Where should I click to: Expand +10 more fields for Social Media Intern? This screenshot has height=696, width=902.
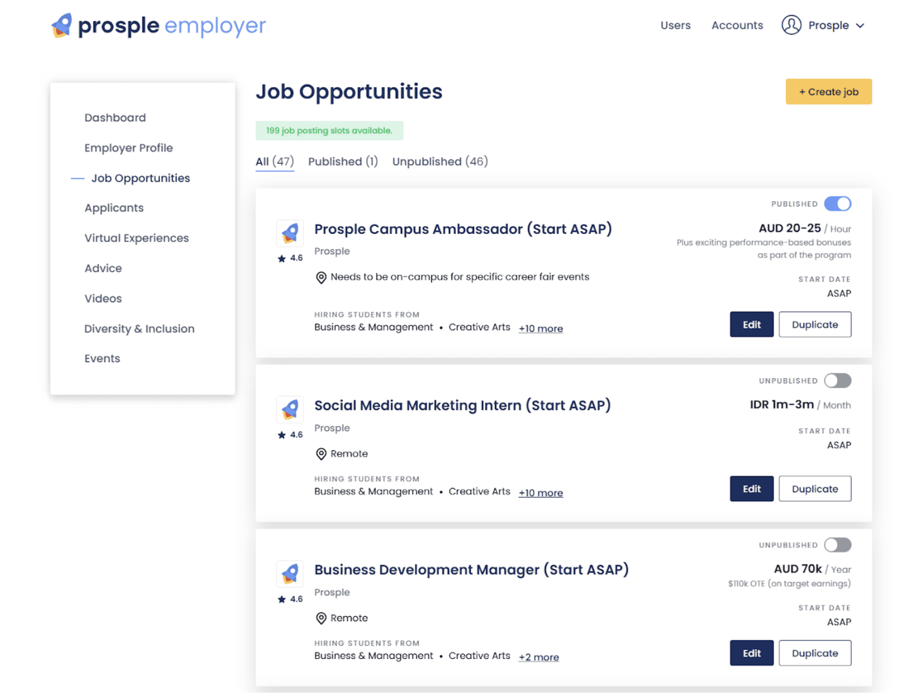[x=541, y=493]
